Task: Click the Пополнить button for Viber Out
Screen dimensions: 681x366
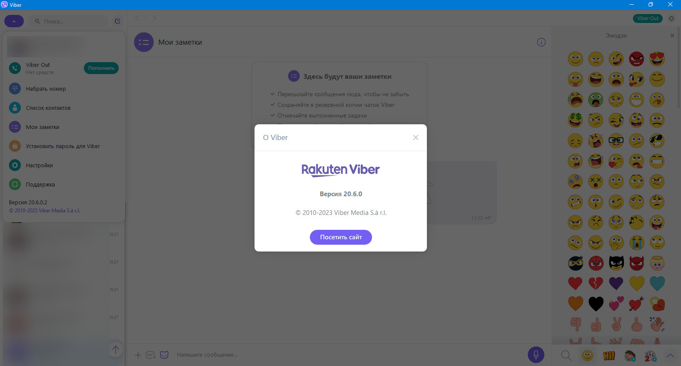Action: (x=101, y=68)
